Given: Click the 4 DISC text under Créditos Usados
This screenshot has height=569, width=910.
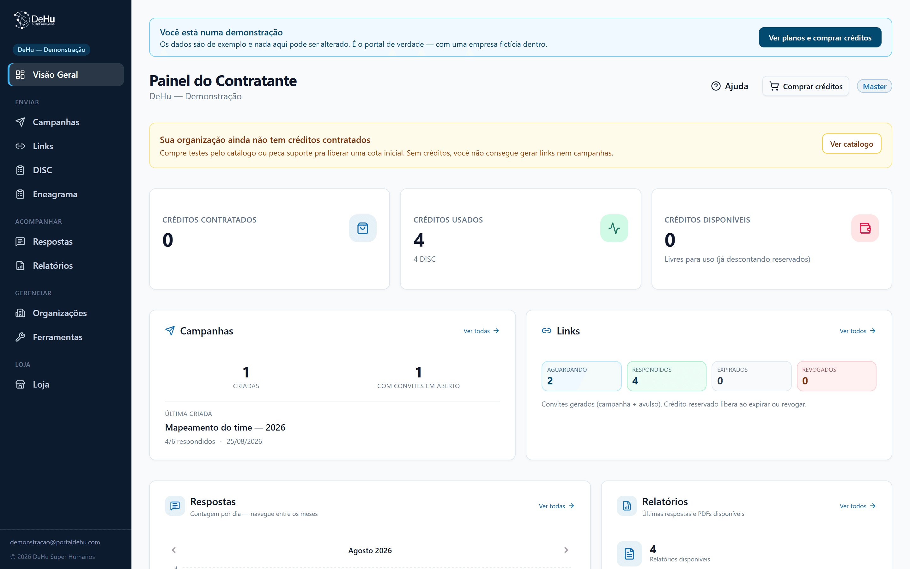Looking at the screenshot, I should click(x=425, y=259).
